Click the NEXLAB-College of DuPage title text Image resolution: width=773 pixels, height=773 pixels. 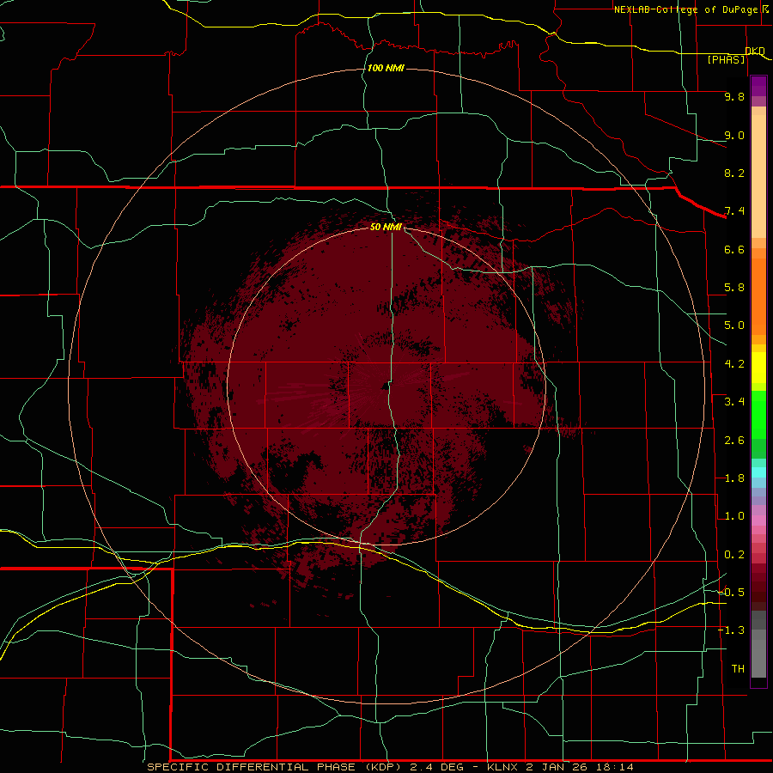[x=685, y=9]
